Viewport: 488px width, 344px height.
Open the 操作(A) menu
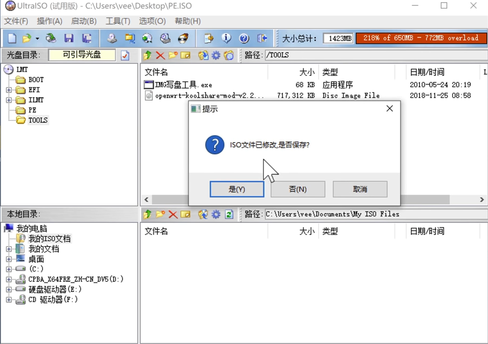coord(49,21)
